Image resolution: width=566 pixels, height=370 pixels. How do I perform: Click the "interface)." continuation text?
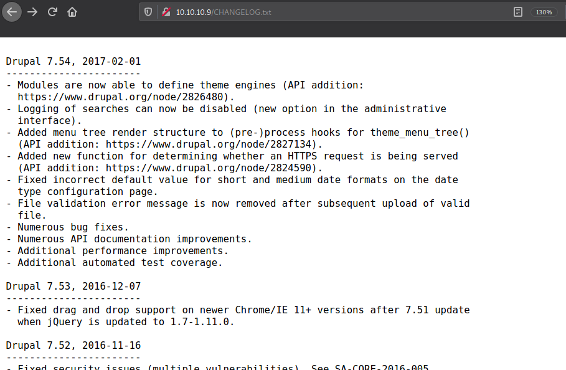coord(50,121)
